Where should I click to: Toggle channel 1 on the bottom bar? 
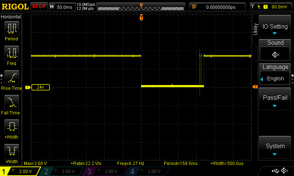point(19,171)
